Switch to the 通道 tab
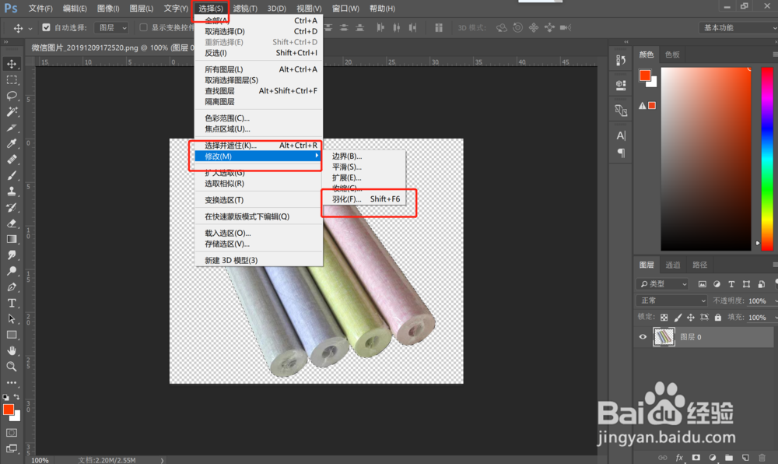This screenshot has width=778, height=464. pyautogui.click(x=673, y=265)
